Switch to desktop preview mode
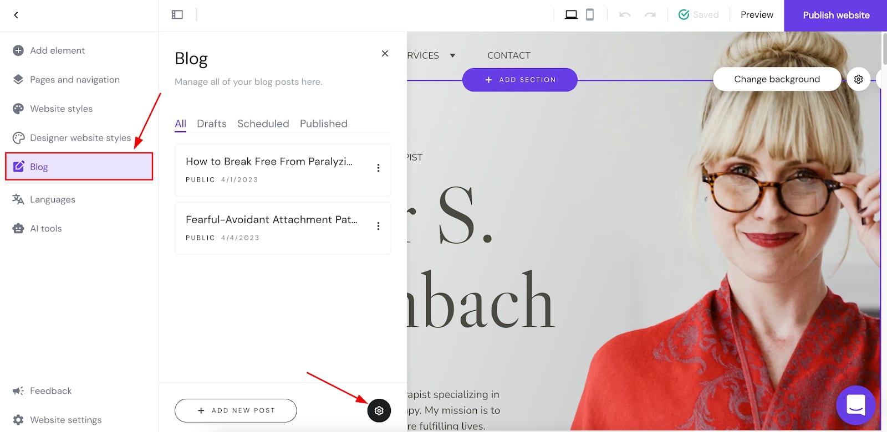The width and height of the screenshot is (887, 432). [571, 15]
